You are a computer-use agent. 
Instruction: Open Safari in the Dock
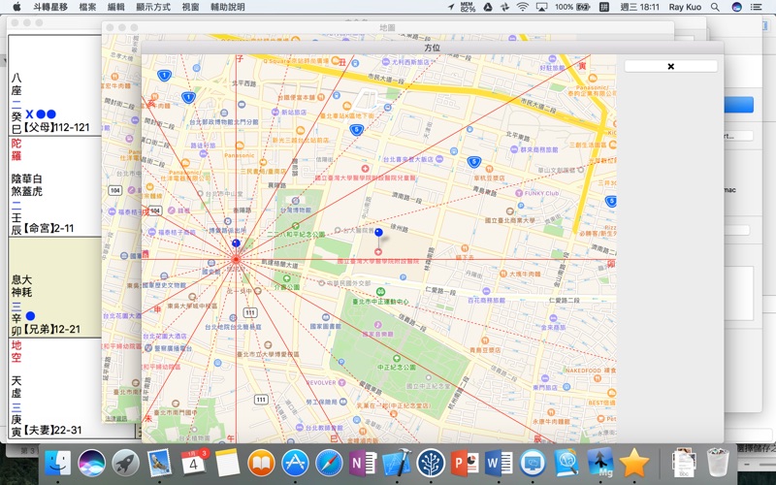(x=329, y=462)
